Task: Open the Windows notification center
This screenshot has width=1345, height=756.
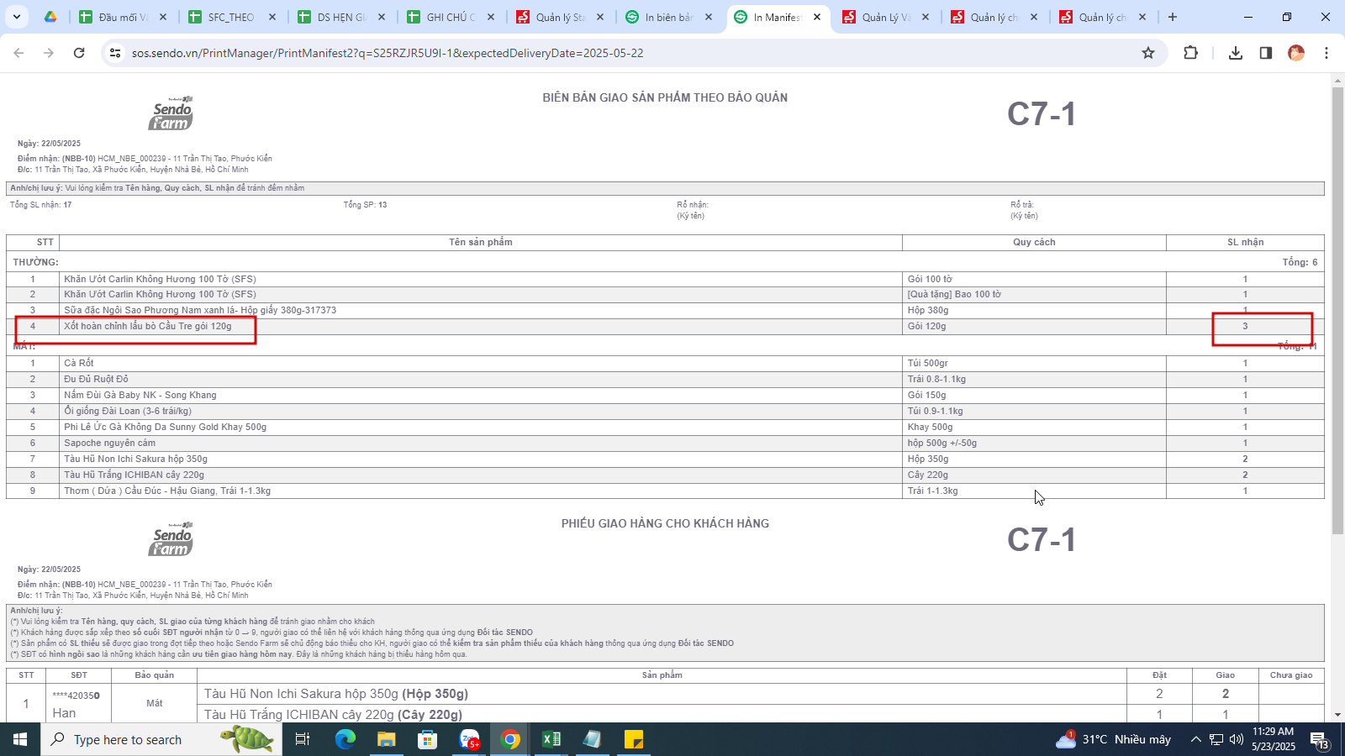Action: click(1320, 740)
